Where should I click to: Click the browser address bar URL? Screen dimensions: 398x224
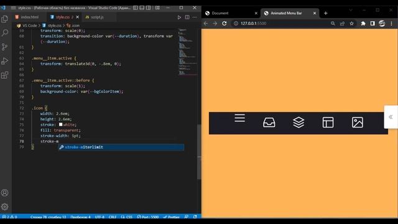point(254,24)
